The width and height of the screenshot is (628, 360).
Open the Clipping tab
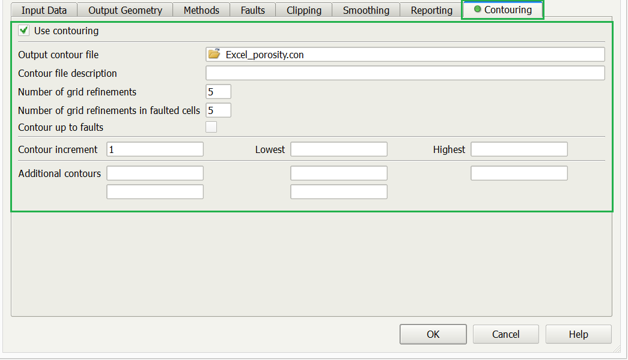(x=303, y=10)
